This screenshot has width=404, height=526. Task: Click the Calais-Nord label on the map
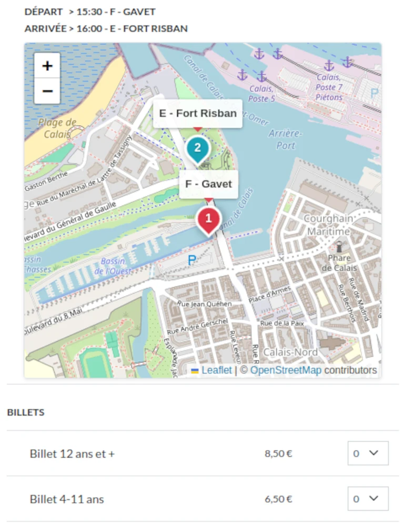pos(290,352)
